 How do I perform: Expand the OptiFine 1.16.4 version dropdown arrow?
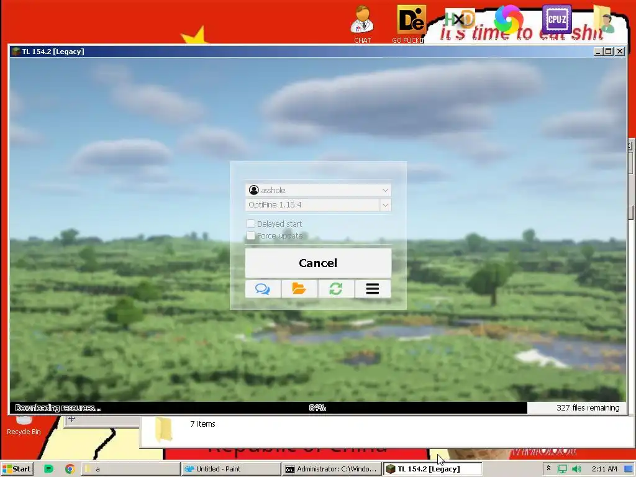pos(385,205)
